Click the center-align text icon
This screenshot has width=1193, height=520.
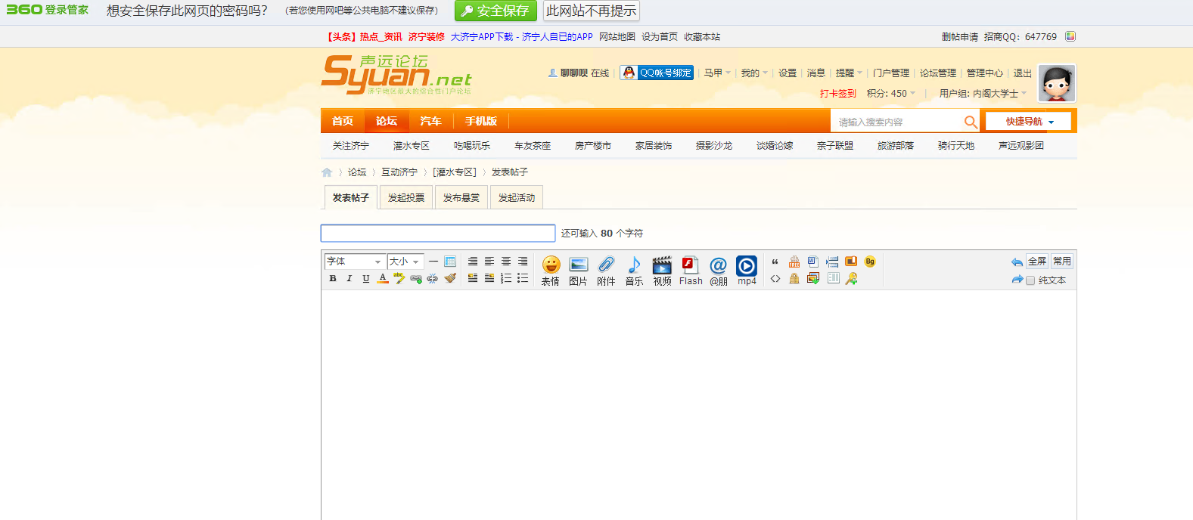506,262
